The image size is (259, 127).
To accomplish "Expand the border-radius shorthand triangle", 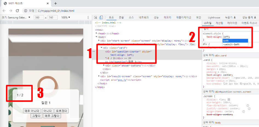I will click(x=228, y=81).
